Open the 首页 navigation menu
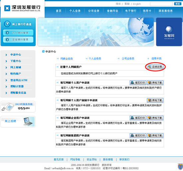Screen dimensions: 183x171 (59, 11)
